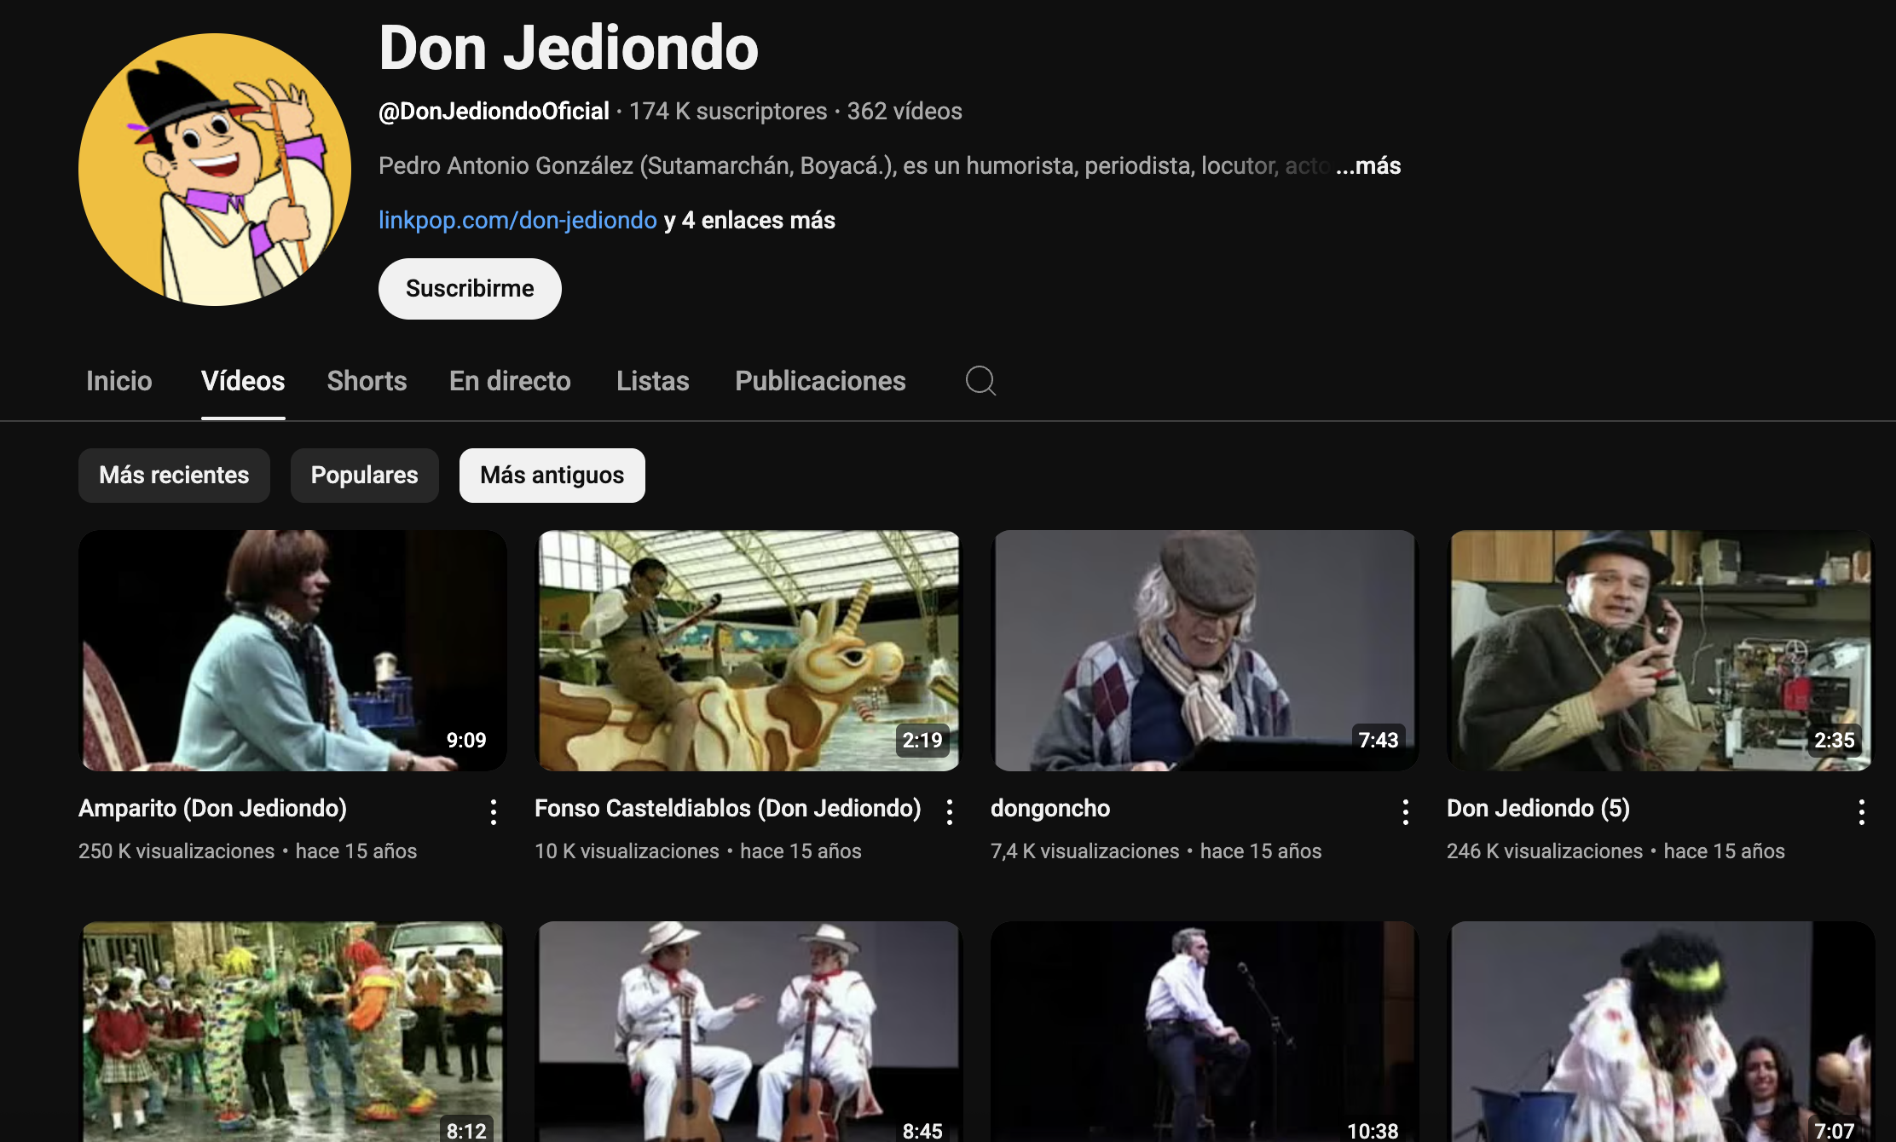Sort videos by Populares
This screenshot has width=1896, height=1142.
[x=365, y=476]
